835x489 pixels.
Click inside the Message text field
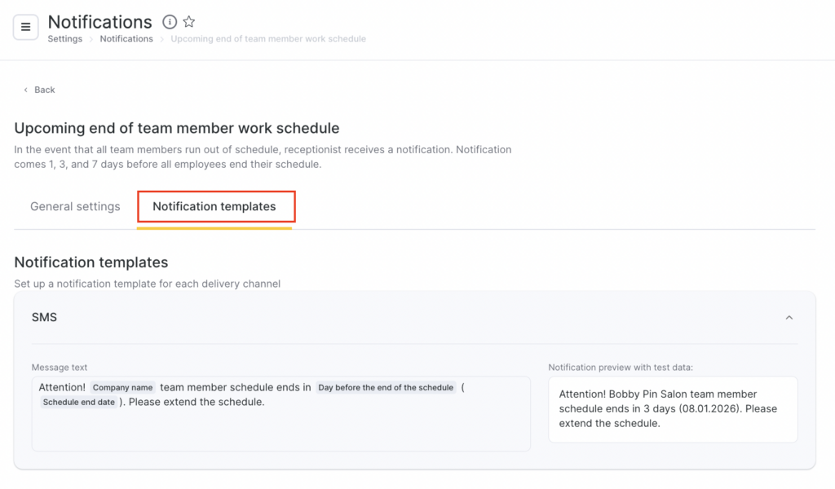coord(281,428)
